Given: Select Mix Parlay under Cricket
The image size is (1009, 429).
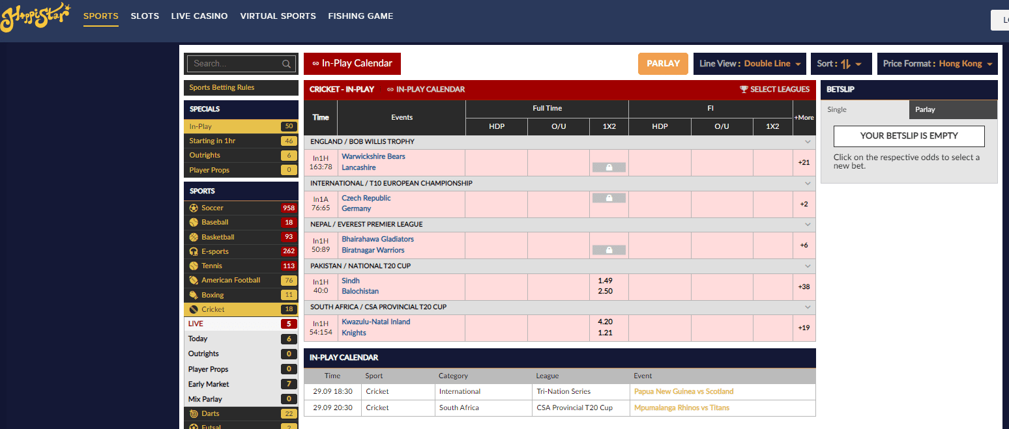Looking at the screenshot, I should click(241, 399).
